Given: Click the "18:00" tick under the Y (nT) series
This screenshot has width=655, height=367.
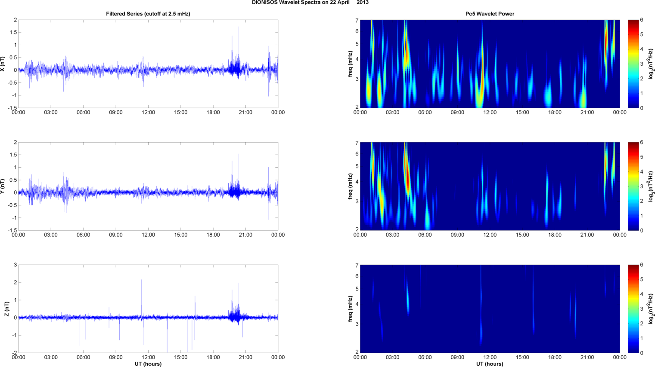Looking at the screenshot, I should coord(213,235).
